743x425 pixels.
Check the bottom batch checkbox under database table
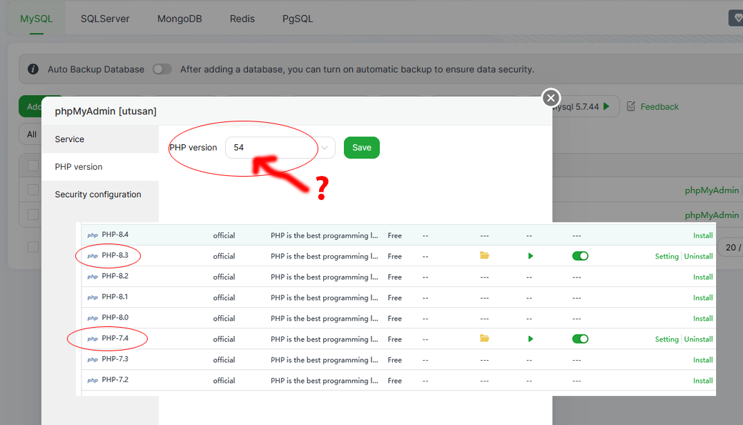pos(33,247)
